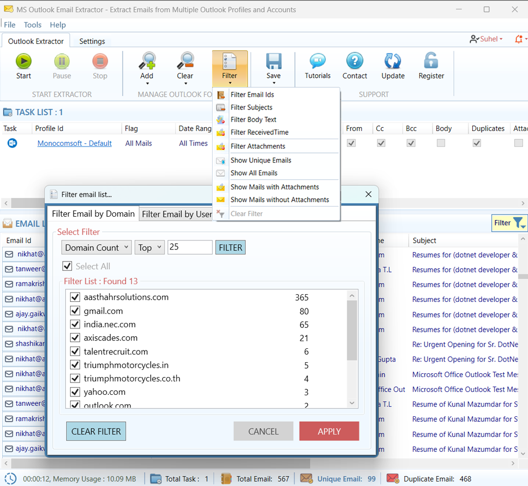Click the clock icon in status bar
The height and width of the screenshot is (486, 528).
(10, 479)
